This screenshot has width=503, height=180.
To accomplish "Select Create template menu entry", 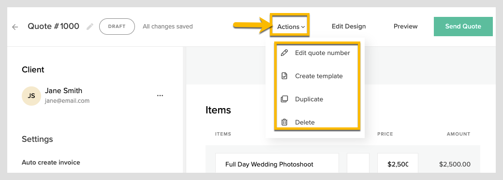I will click(319, 76).
